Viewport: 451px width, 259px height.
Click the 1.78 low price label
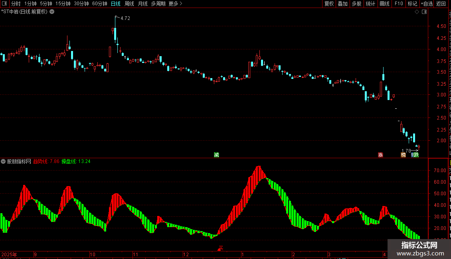(406, 151)
